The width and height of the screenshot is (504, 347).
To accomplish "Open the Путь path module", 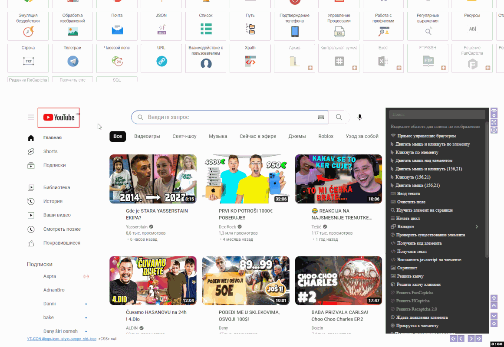I will pyautogui.click(x=250, y=26).
